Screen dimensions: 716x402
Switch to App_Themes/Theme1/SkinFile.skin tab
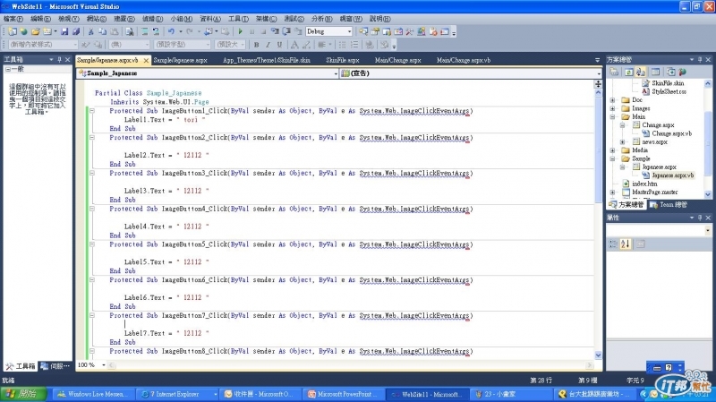click(x=267, y=60)
